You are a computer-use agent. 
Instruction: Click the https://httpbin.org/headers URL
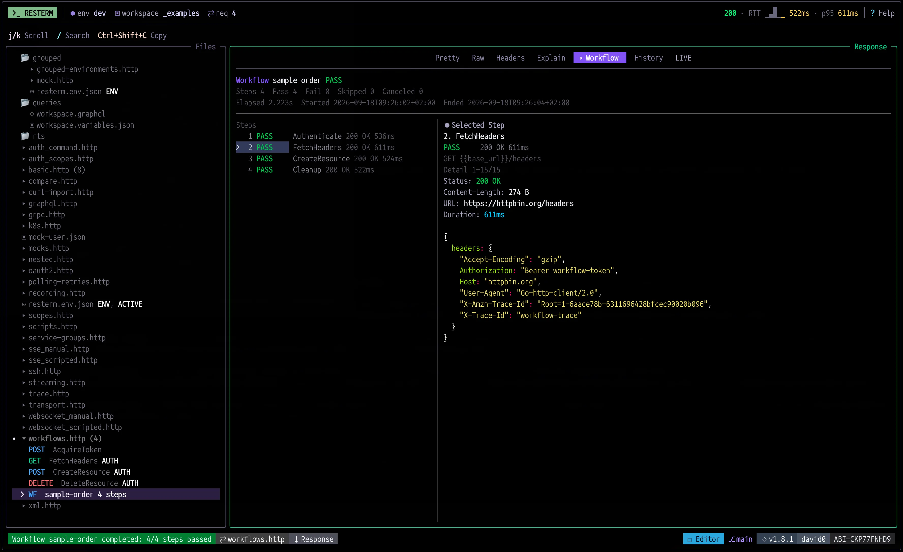[x=519, y=203]
